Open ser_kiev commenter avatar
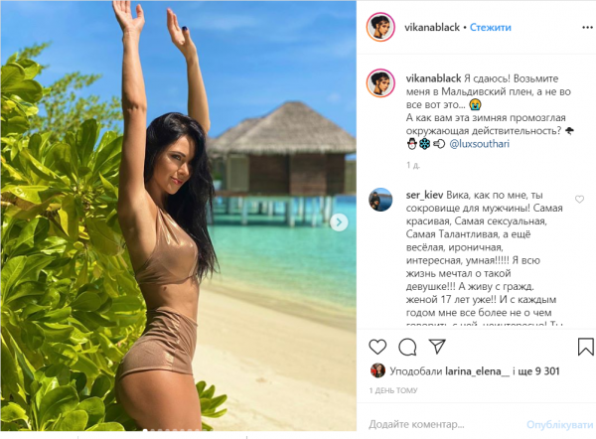The height and width of the screenshot is (439, 596). [x=380, y=200]
